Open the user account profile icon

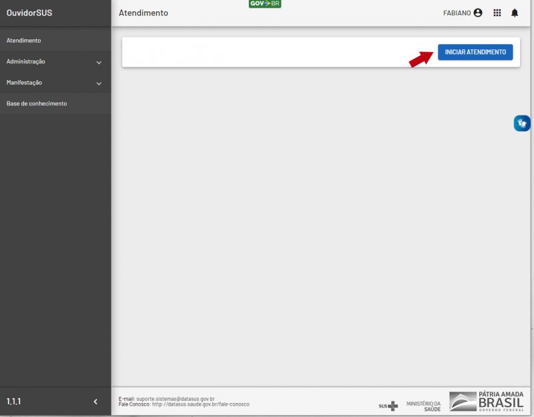tap(478, 13)
